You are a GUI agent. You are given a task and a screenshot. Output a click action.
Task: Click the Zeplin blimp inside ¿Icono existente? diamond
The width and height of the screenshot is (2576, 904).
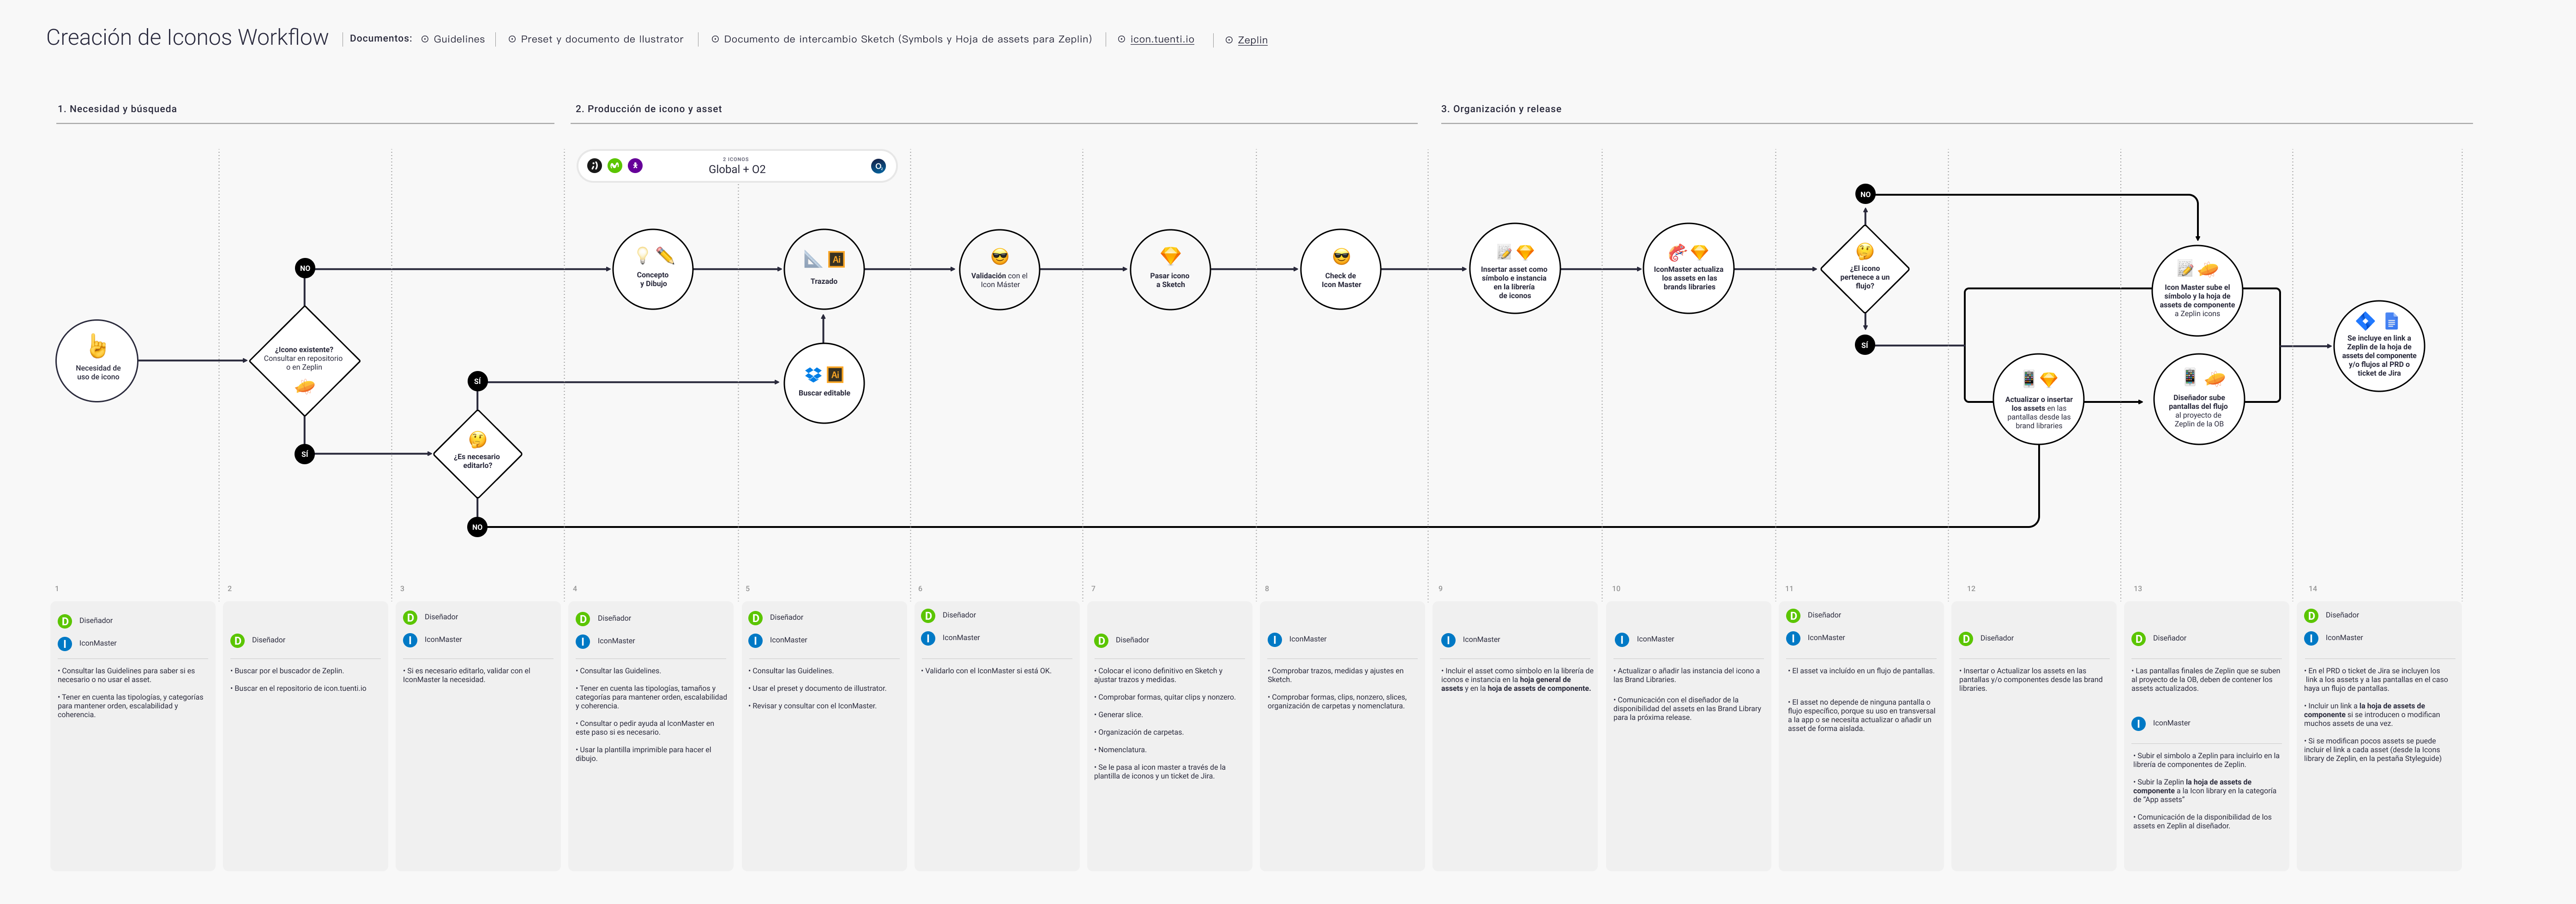pyautogui.click(x=305, y=386)
